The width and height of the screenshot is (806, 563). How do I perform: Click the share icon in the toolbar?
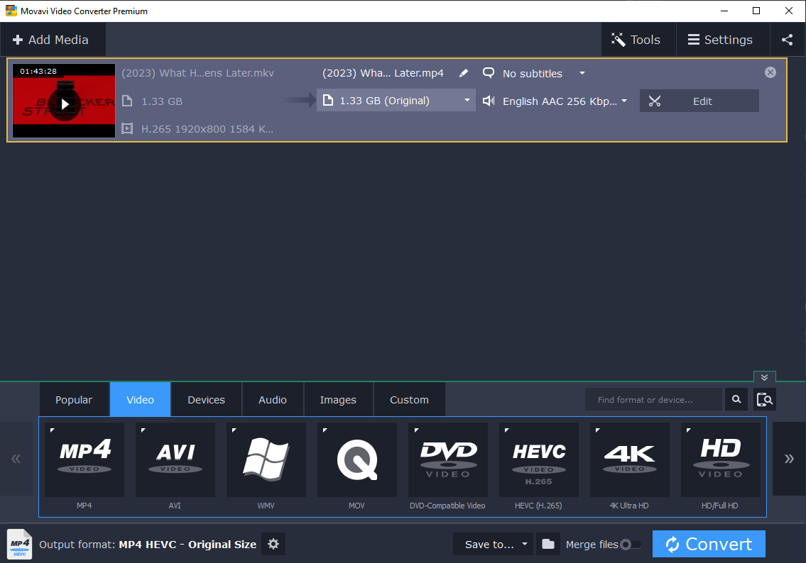(x=787, y=40)
